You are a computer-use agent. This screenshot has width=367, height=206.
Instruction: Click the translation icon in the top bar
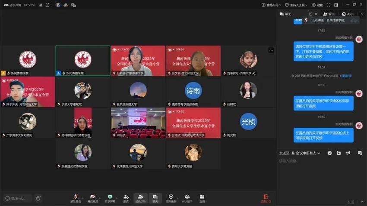[73, 5]
